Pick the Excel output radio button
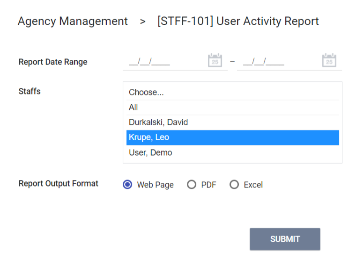The width and height of the screenshot is (363, 266). click(x=234, y=185)
